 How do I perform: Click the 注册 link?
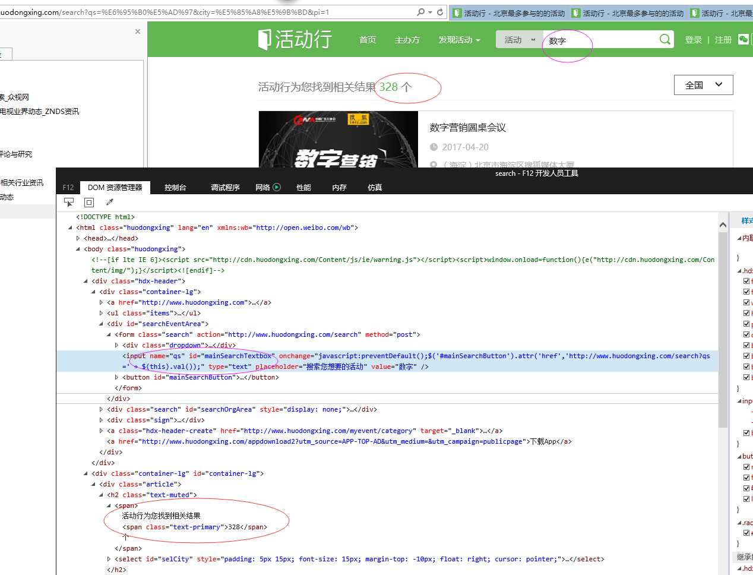click(x=723, y=40)
